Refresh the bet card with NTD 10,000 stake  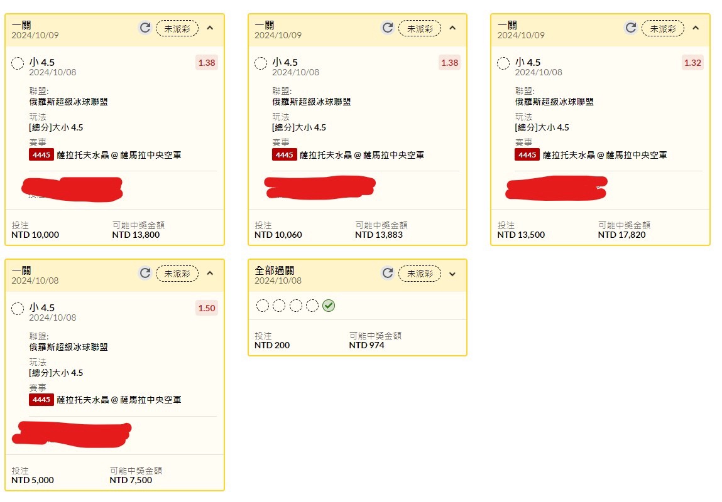(145, 28)
